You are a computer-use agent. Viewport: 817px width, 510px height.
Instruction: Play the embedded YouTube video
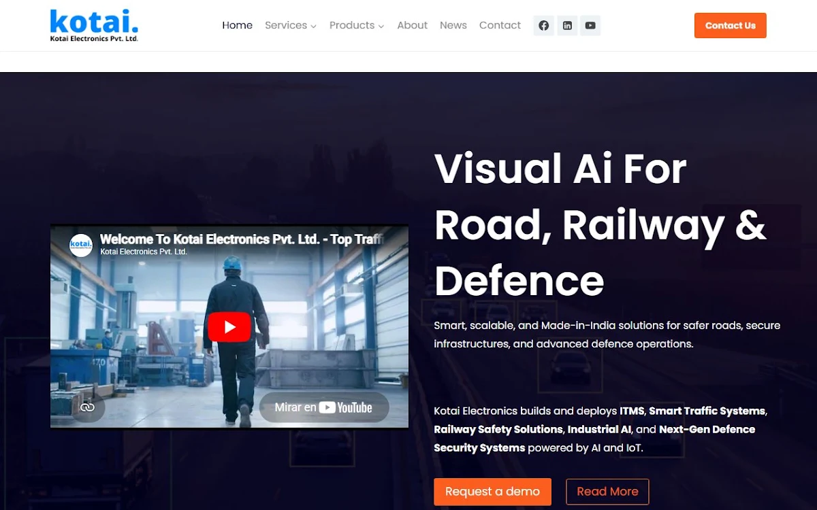pos(229,327)
